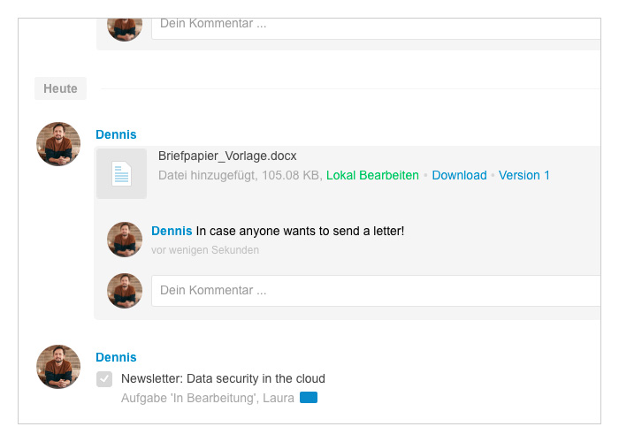Open the Briefpapier_Vorlage.docx document file icon
This screenshot has width=619, height=442.
click(x=122, y=173)
